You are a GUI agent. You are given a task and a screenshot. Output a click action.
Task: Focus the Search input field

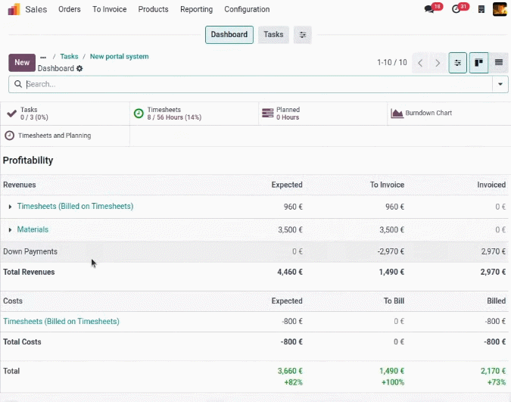pos(257,84)
